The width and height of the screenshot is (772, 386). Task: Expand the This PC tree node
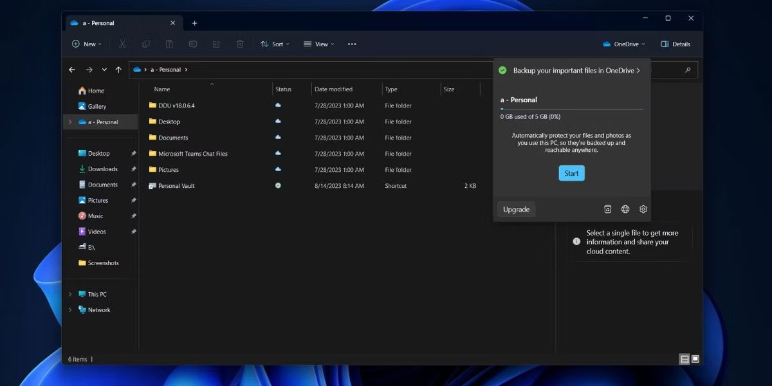click(x=70, y=295)
